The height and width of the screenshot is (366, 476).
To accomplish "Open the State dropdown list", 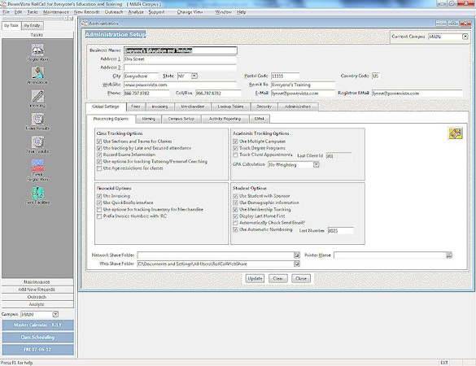I will click(x=194, y=76).
